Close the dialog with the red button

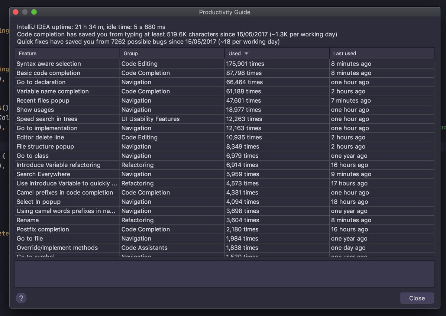coord(16,12)
